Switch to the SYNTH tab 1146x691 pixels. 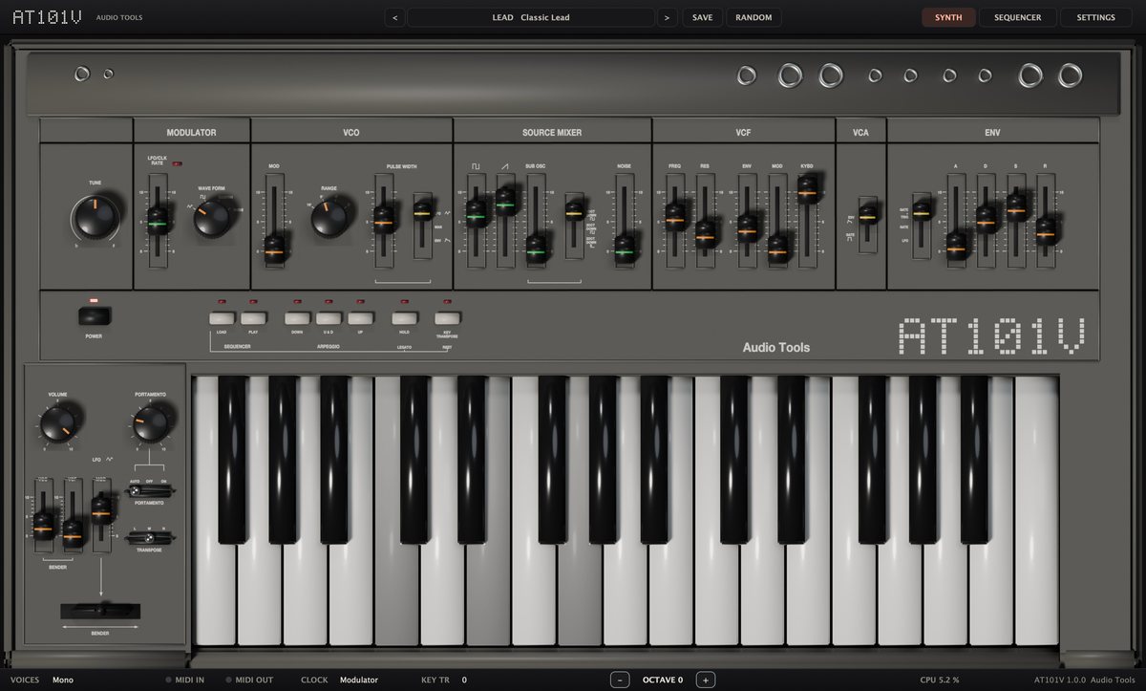tap(948, 17)
